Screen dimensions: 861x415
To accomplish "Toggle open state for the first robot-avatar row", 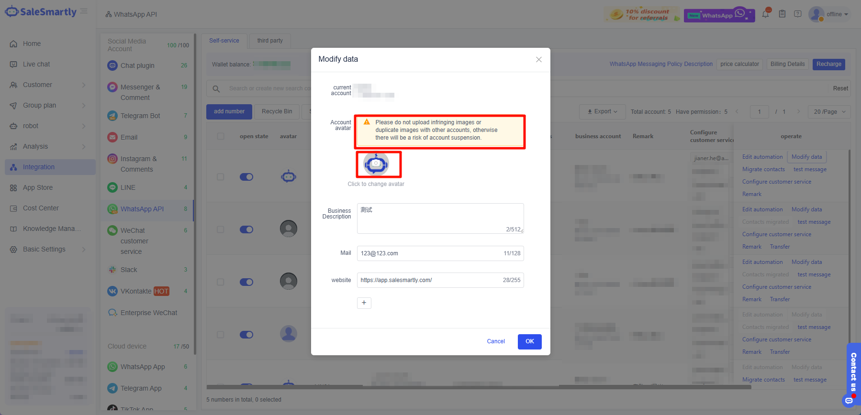I will 246,177.
